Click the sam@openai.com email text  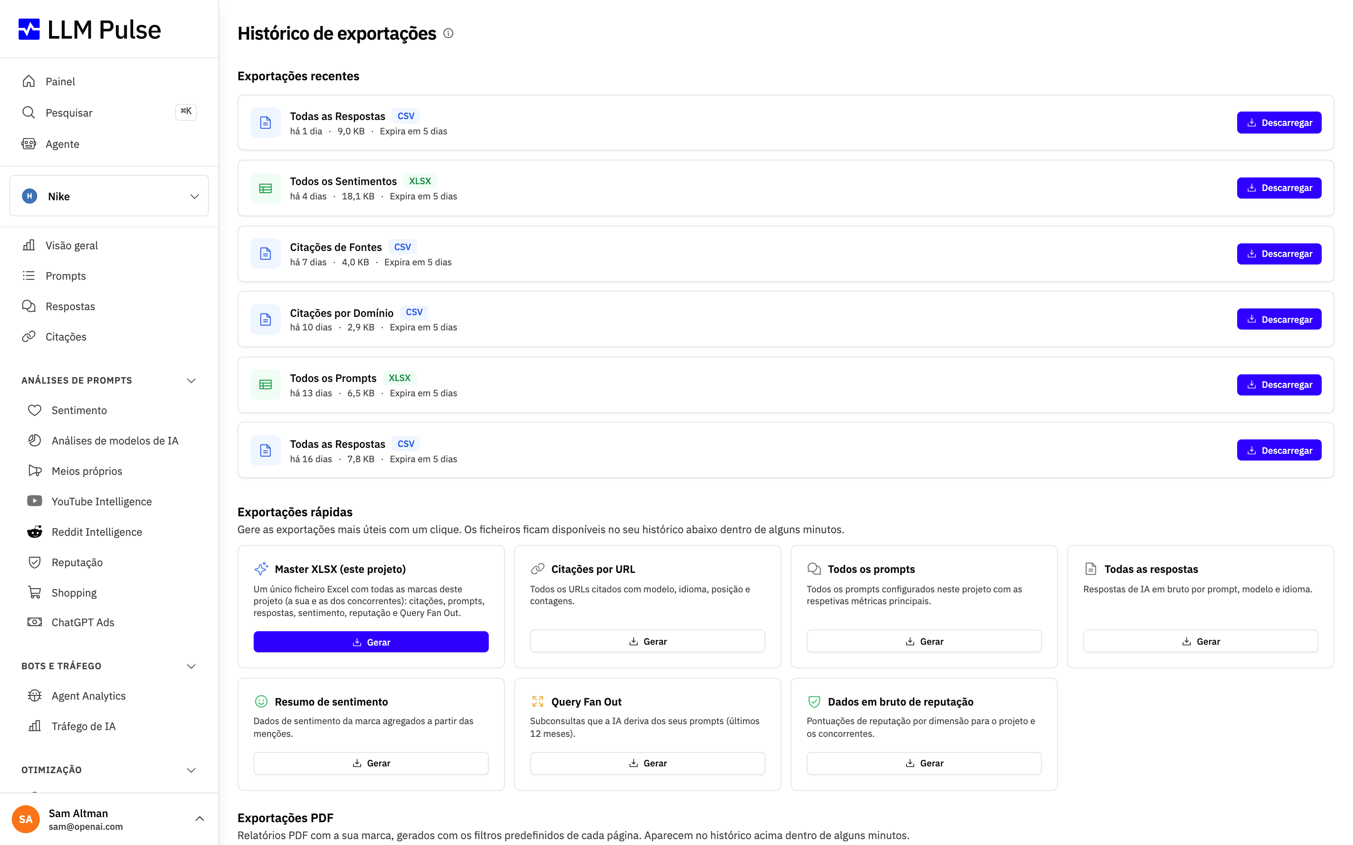point(85,826)
